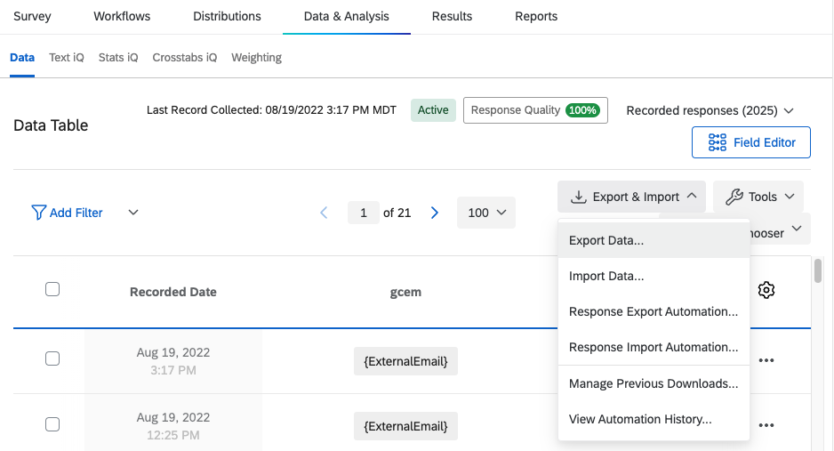This screenshot has width=834, height=451.
Task: Open the Reports tab
Action: pos(536,17)
